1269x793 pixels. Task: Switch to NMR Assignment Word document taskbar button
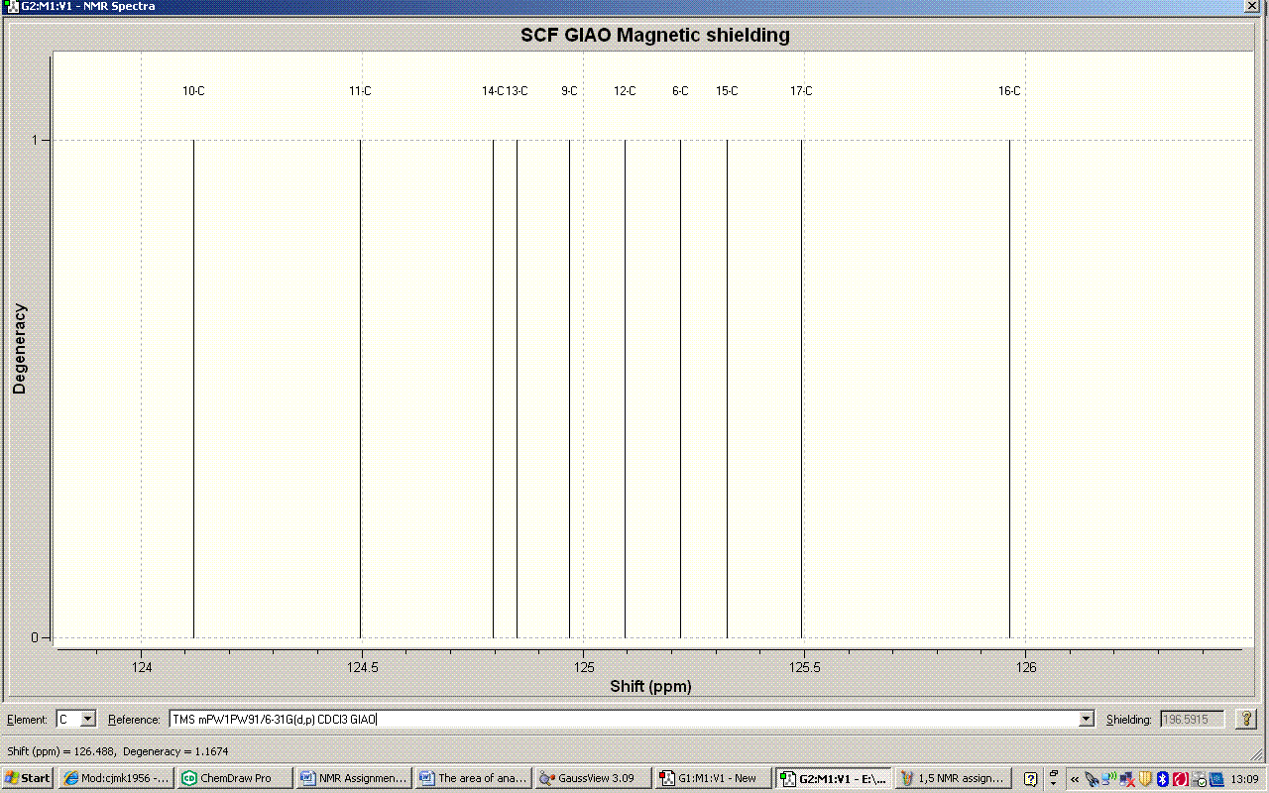point(355,778)
